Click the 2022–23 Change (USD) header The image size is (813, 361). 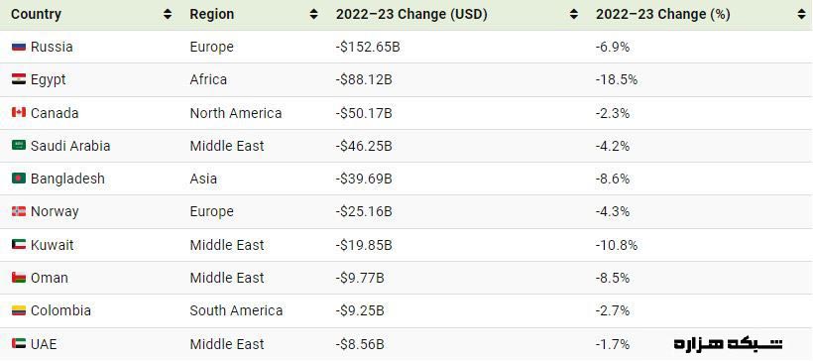[411, 15]
